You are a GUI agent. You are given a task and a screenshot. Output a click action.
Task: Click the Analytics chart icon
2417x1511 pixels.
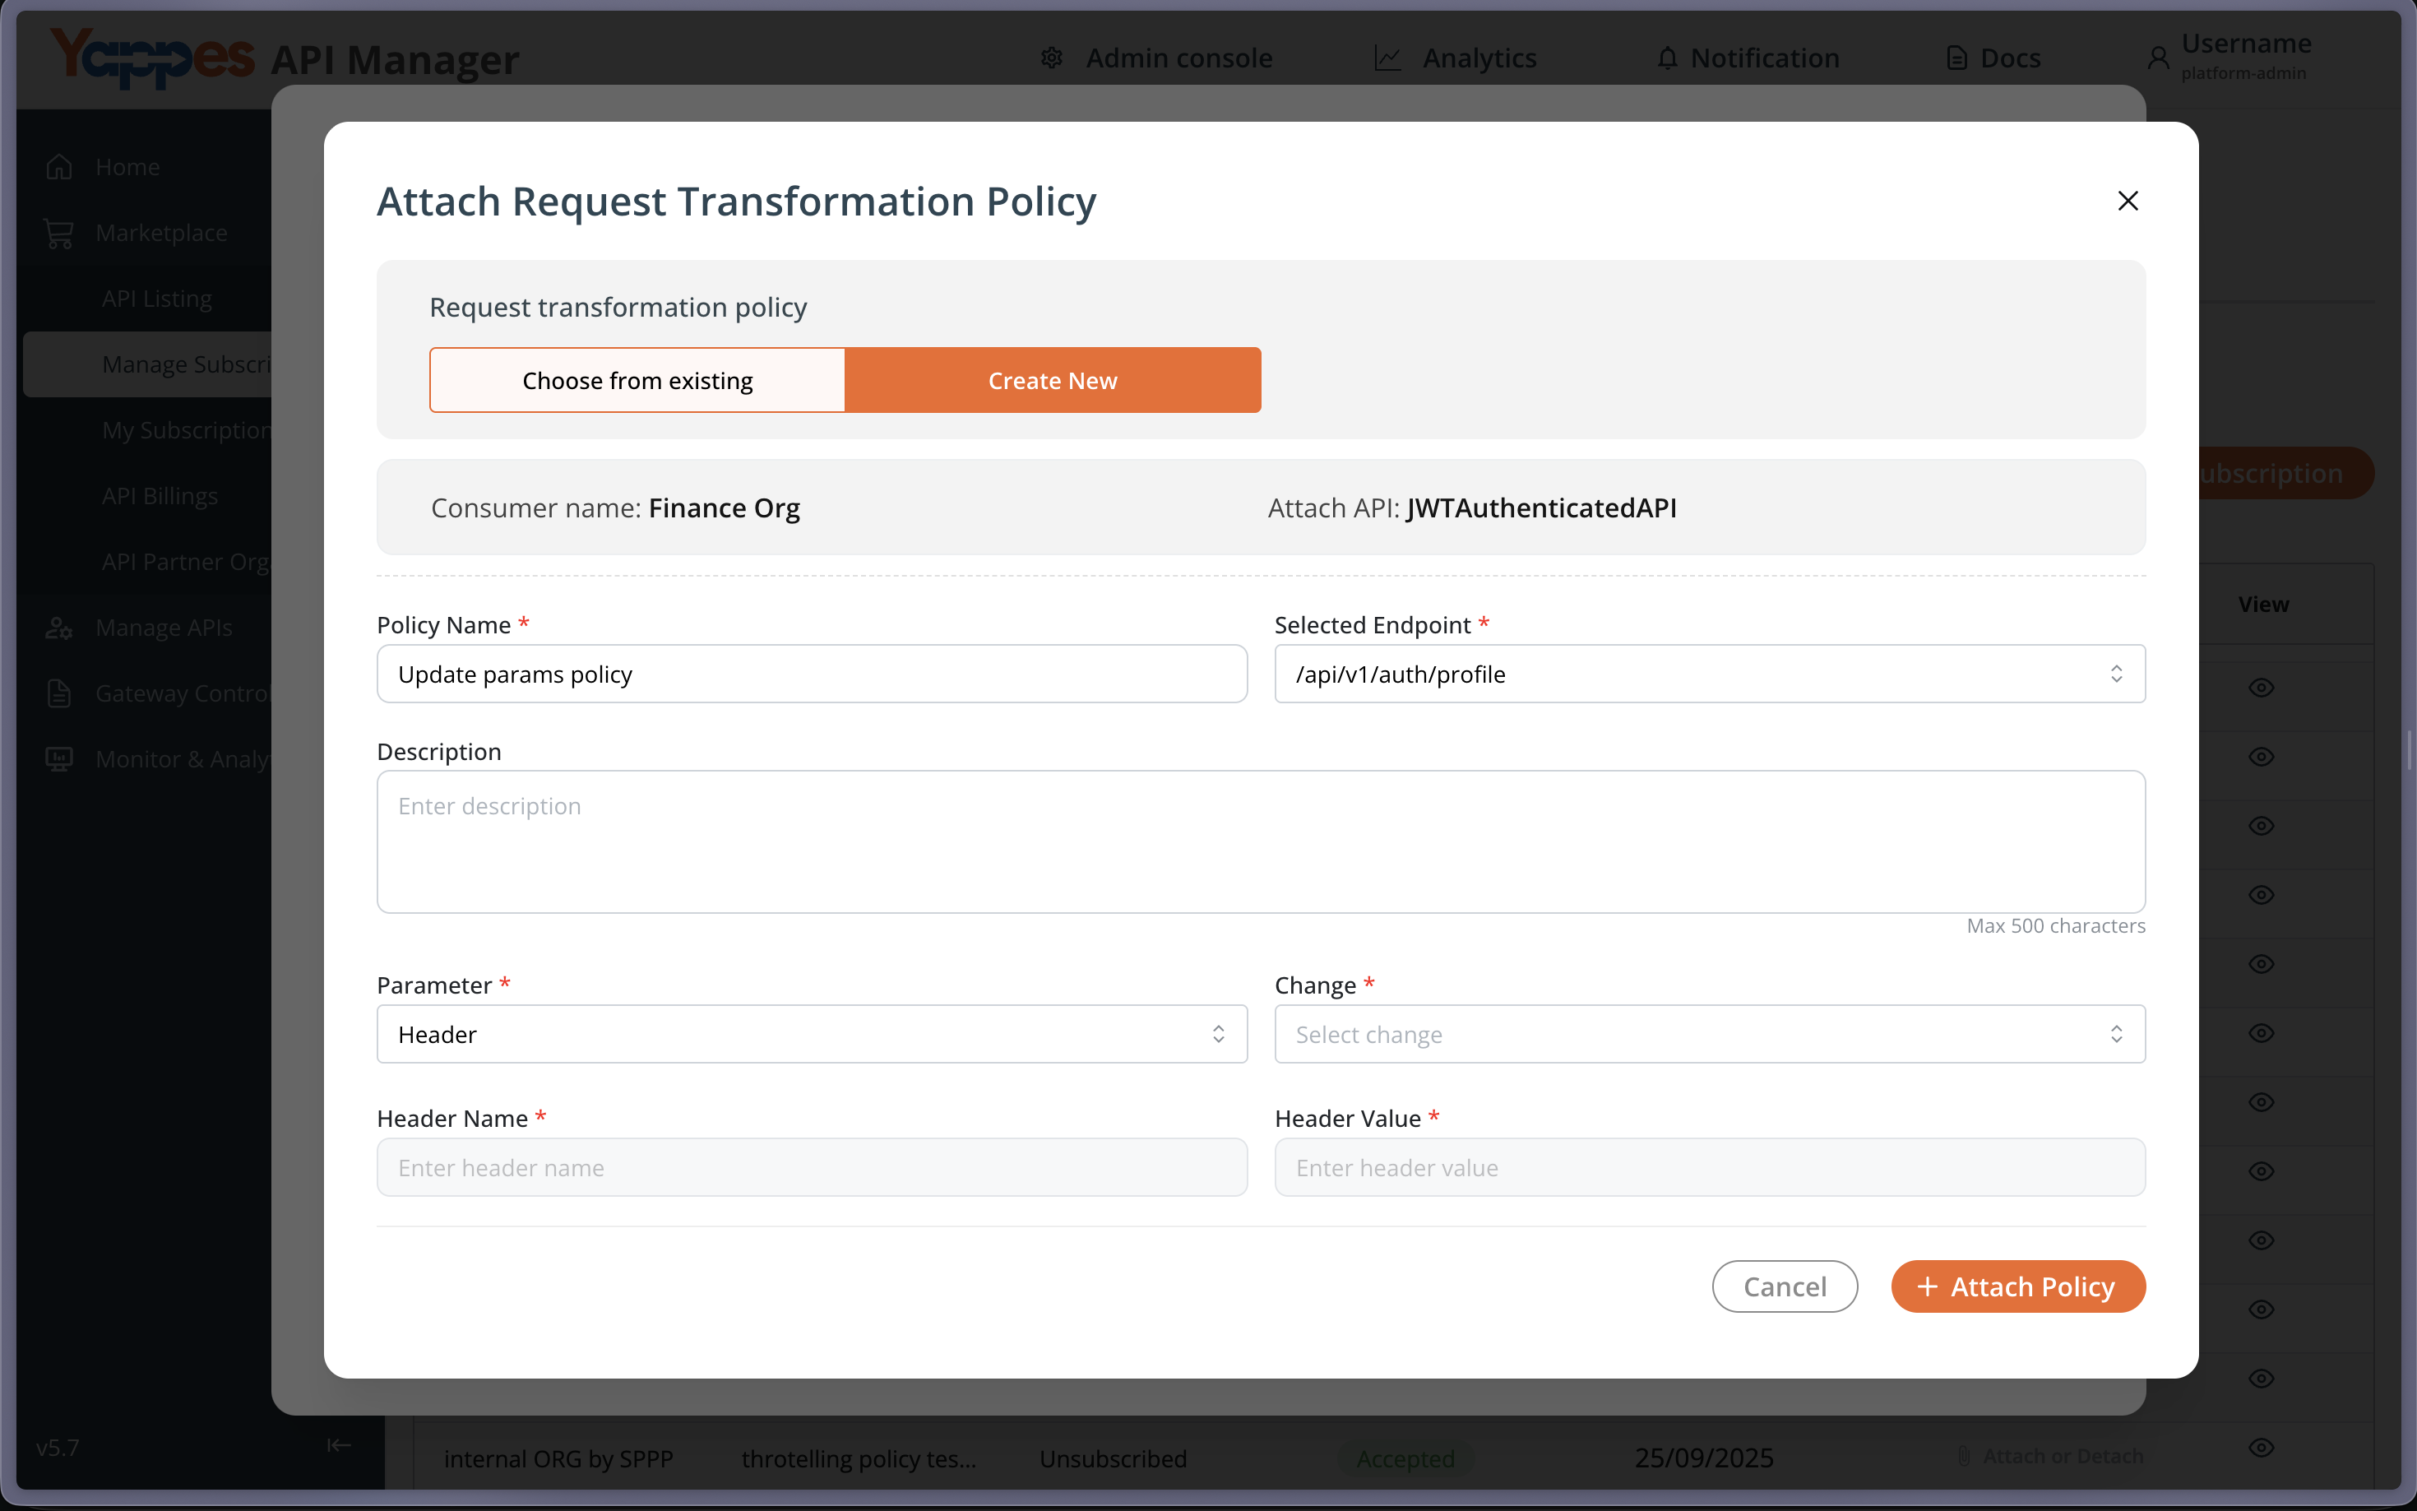click(1388, 58)
